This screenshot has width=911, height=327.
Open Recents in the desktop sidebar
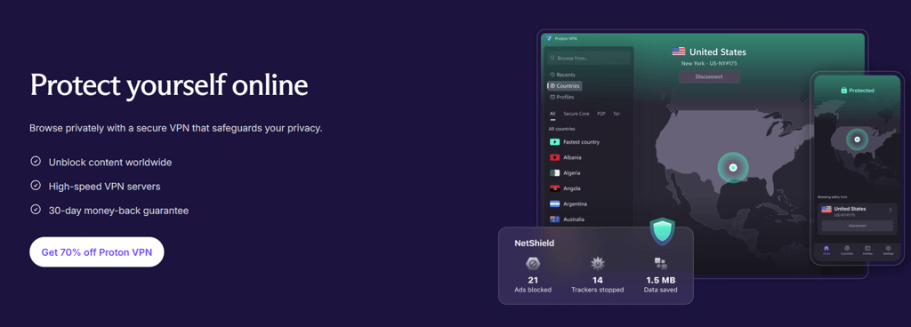[562, 75]
